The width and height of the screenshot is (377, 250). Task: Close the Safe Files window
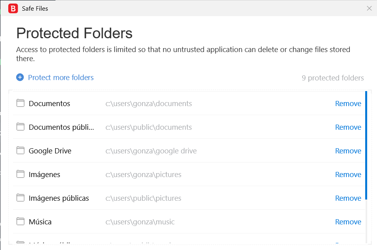369,8
